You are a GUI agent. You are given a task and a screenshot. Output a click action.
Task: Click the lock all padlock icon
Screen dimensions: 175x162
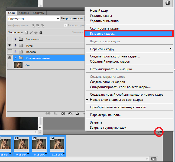pos(41,33)
